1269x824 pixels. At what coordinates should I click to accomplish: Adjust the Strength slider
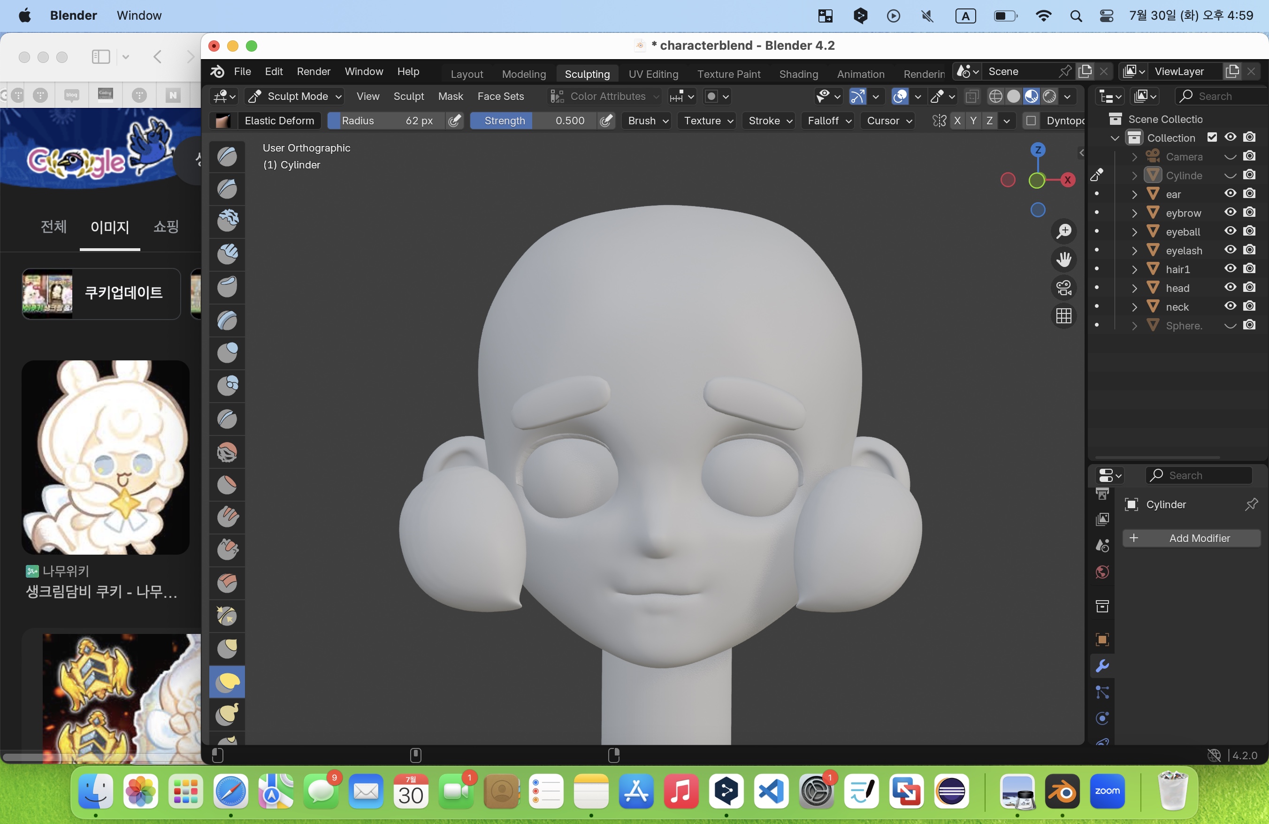(x=533, y=121)
